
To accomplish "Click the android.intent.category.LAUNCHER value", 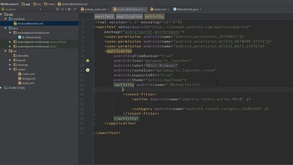I will pos(223,109).
